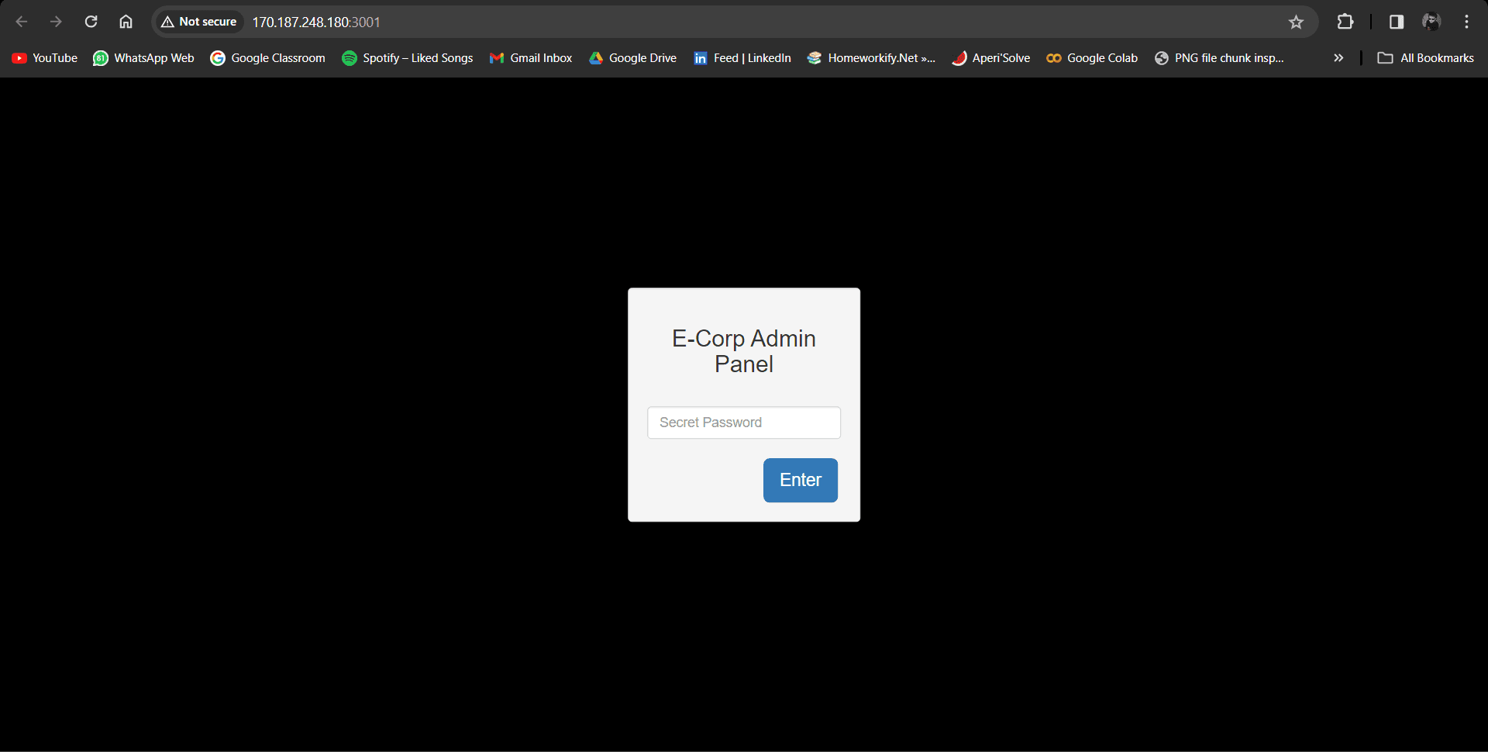Open the Extensions puzzle icon

pyautogui.click(x=1345, y=22)
